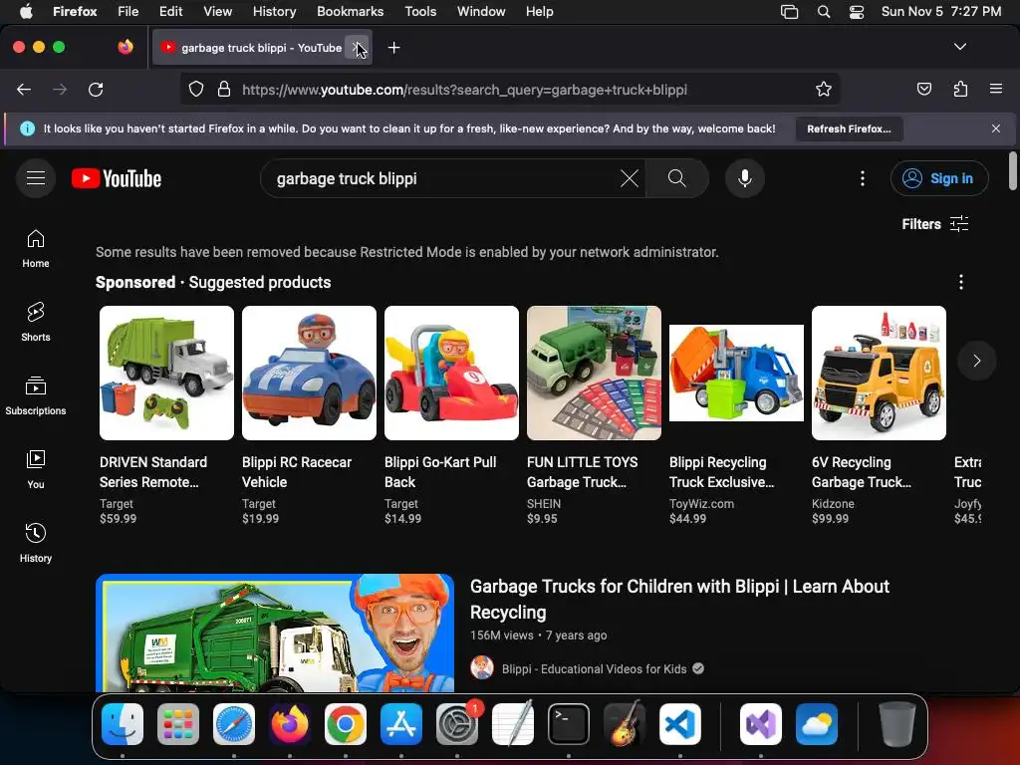Open Garbage Trucks for Children video title
Image resolution: width=1020 pixels, height=765 pixels.
pyautogui.click(x=679, y=599)
